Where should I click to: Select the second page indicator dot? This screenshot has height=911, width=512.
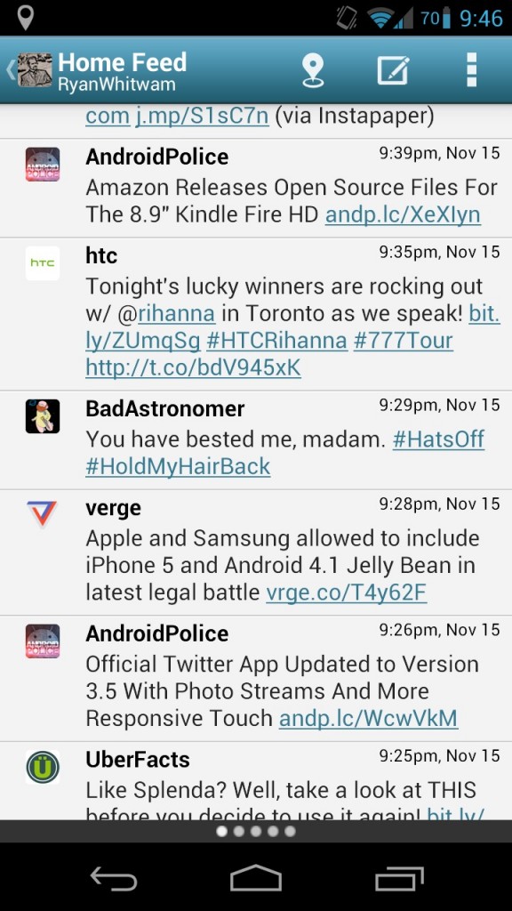238,832
